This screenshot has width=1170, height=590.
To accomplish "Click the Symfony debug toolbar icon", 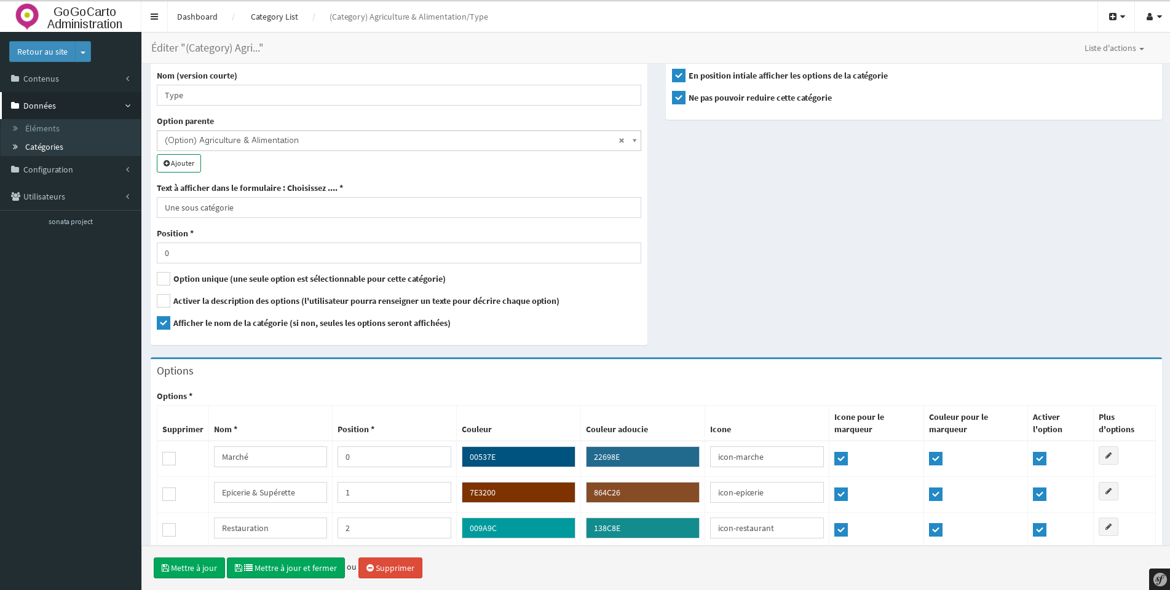I will [1159, 579].
